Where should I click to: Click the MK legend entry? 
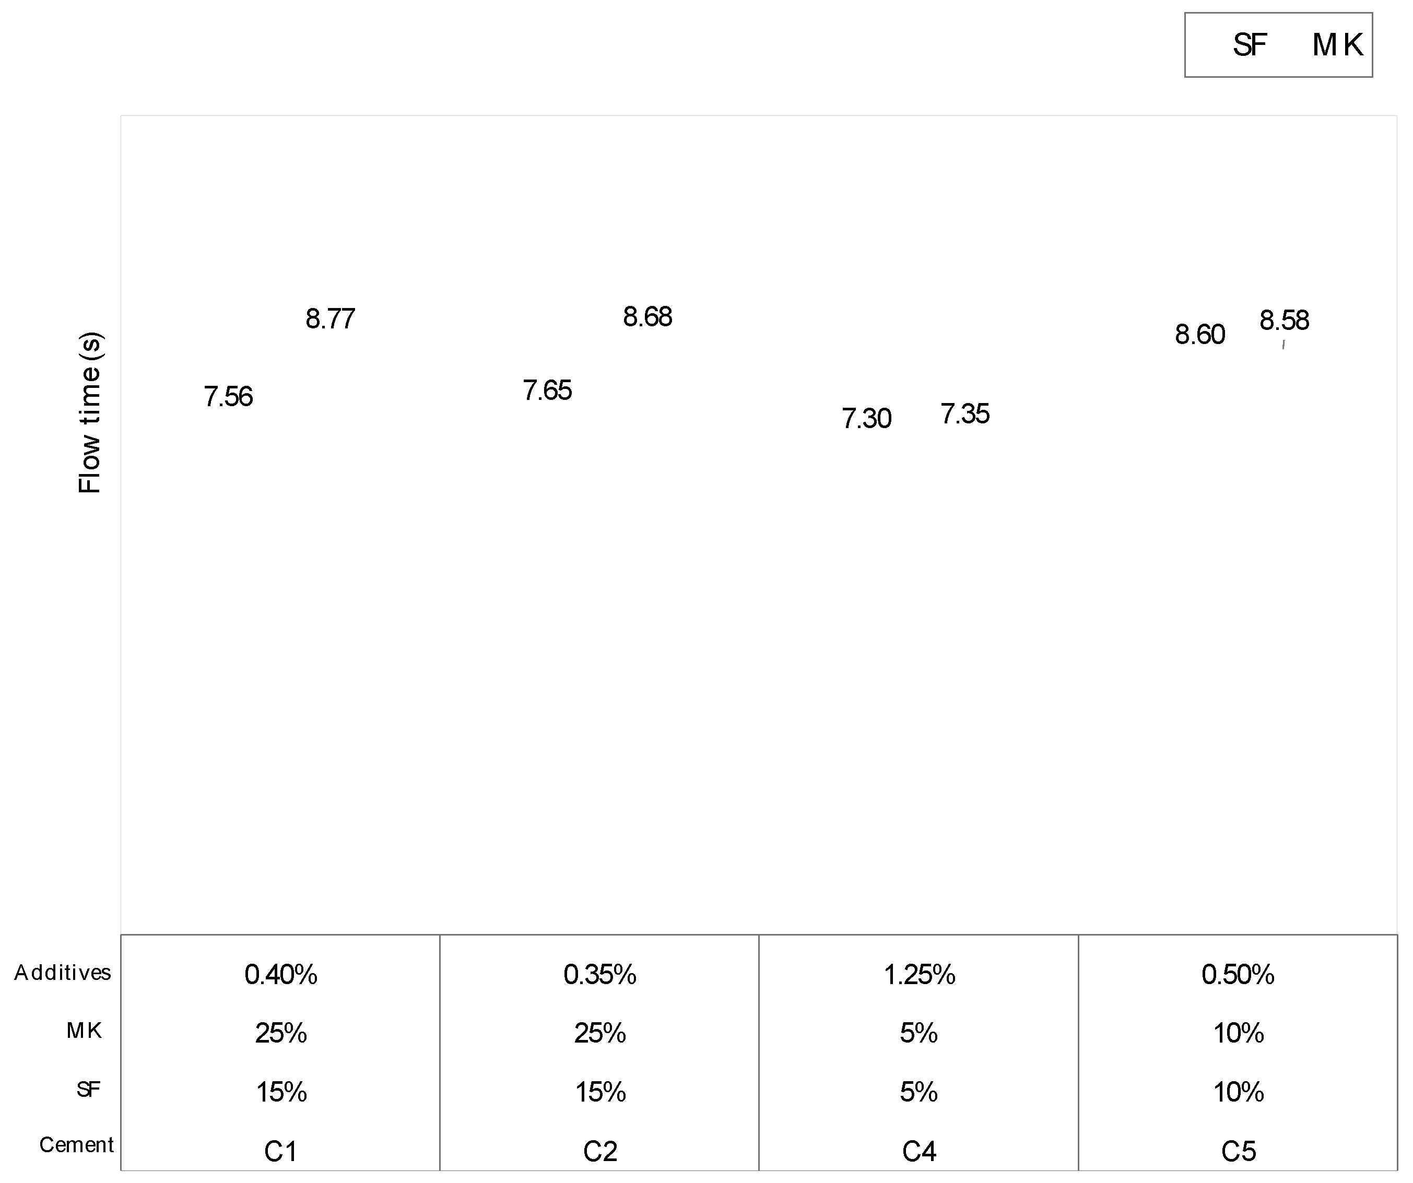point(1337,46)
